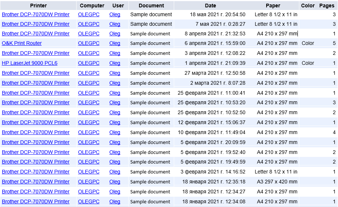Viewport: 338px width, 207px height.
Task: Open OLEGPC link for 18 мая 2021
Action: coord(89,14)
